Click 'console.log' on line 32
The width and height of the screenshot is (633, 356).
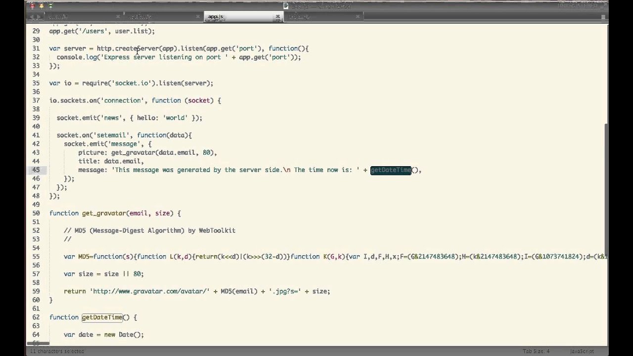click(77, 57)
